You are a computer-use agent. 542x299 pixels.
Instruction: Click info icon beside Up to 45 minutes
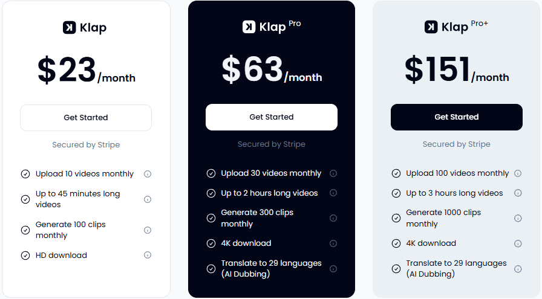[x=148, y=199]
